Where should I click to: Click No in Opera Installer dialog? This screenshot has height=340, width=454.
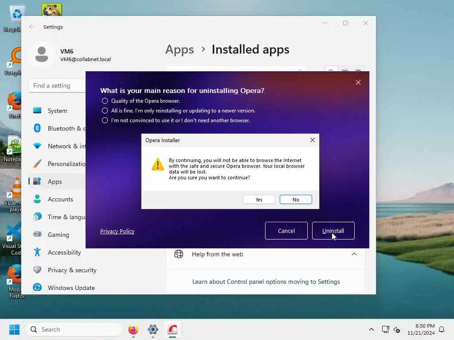tap(296, 200)
